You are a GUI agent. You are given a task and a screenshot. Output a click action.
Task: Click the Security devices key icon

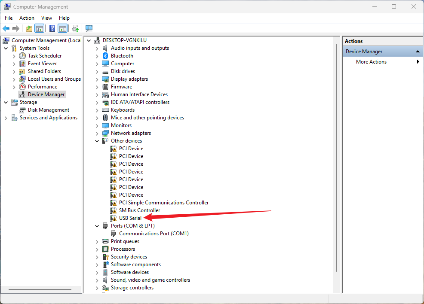pos(105,257)
